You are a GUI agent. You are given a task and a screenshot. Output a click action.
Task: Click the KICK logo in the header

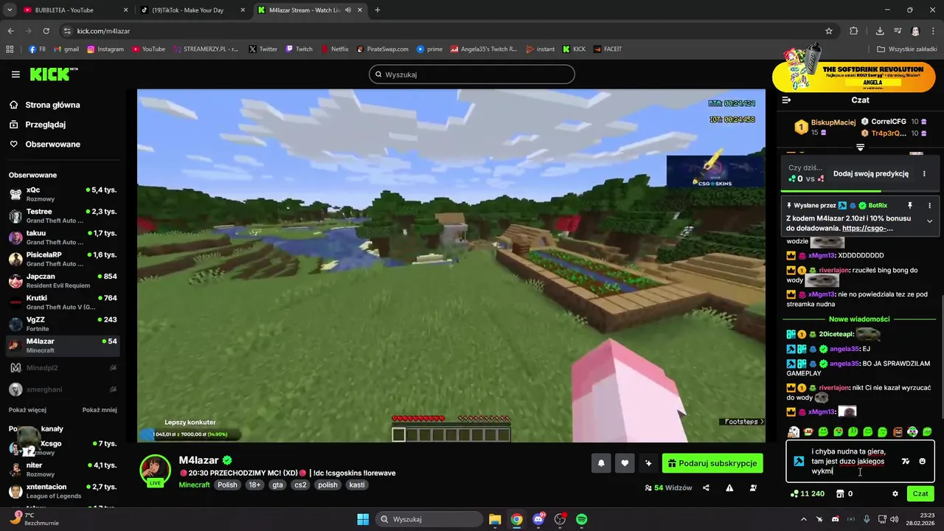point(53,74)
